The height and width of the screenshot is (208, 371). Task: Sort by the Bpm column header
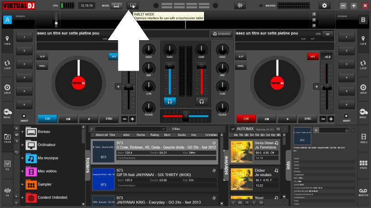[167, 135]
